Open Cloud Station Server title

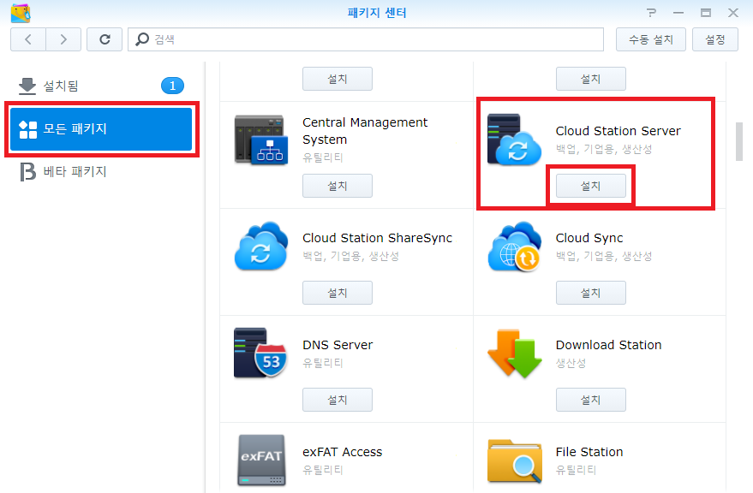pos(618,131)
